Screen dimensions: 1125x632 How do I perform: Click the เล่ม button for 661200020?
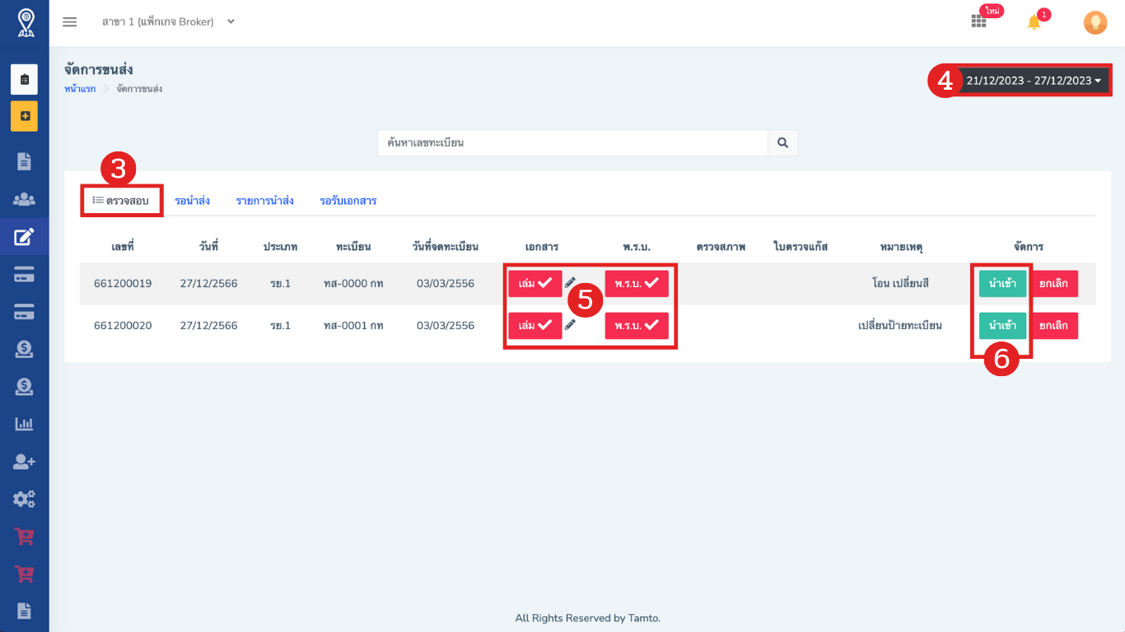click(x=534, y=325)
